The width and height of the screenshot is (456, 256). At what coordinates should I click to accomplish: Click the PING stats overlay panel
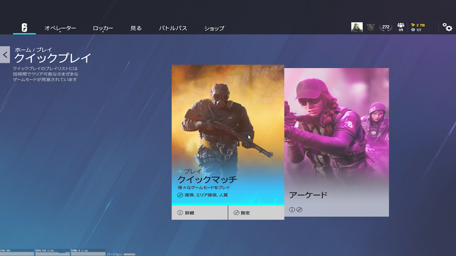[x=88, y=252]
